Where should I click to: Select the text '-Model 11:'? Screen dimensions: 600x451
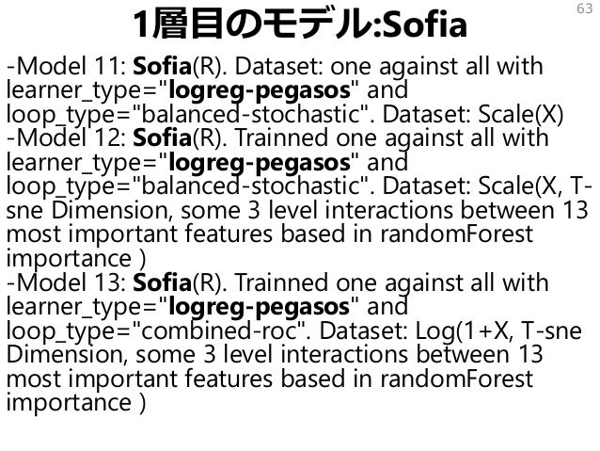click(x=67, y=66)
